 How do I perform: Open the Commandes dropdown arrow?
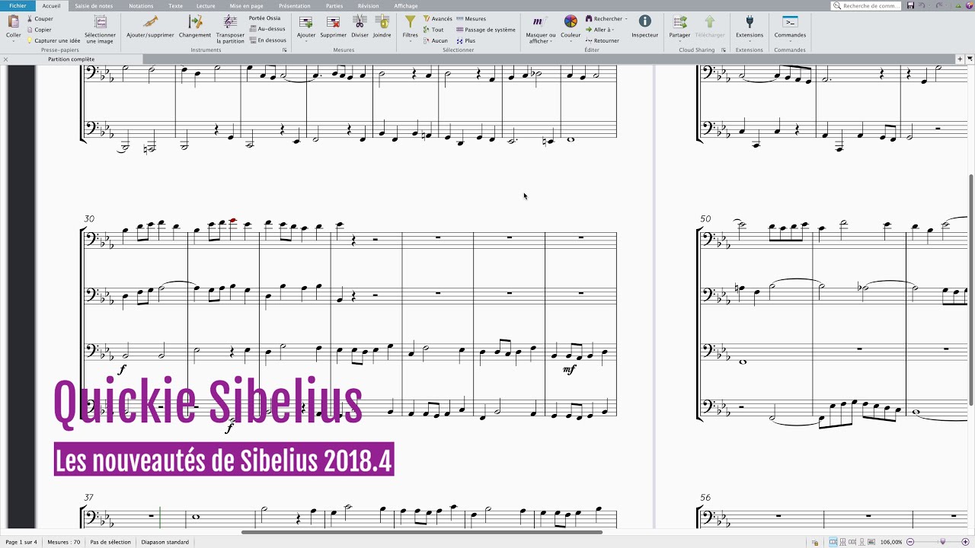coord(790,41)
